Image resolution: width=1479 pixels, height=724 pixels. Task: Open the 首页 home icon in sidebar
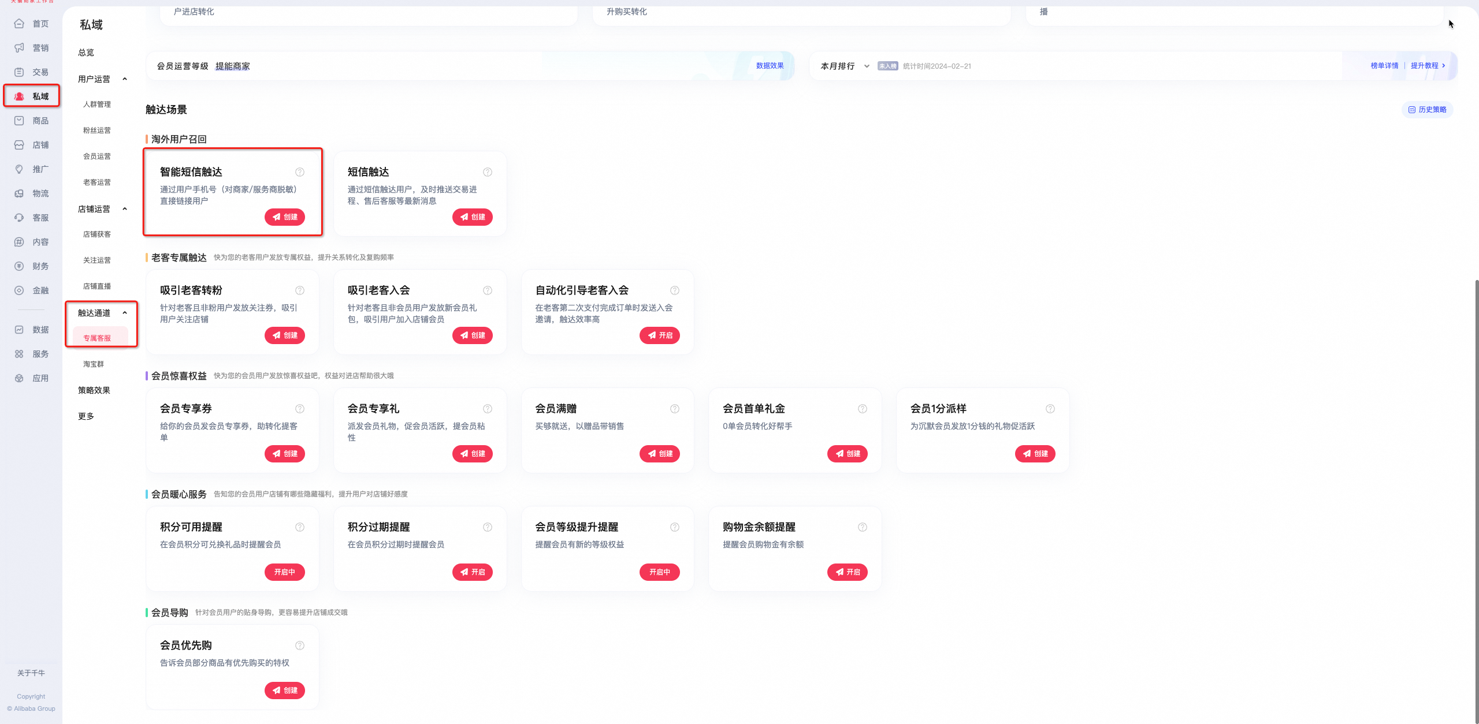pos(19,24)
